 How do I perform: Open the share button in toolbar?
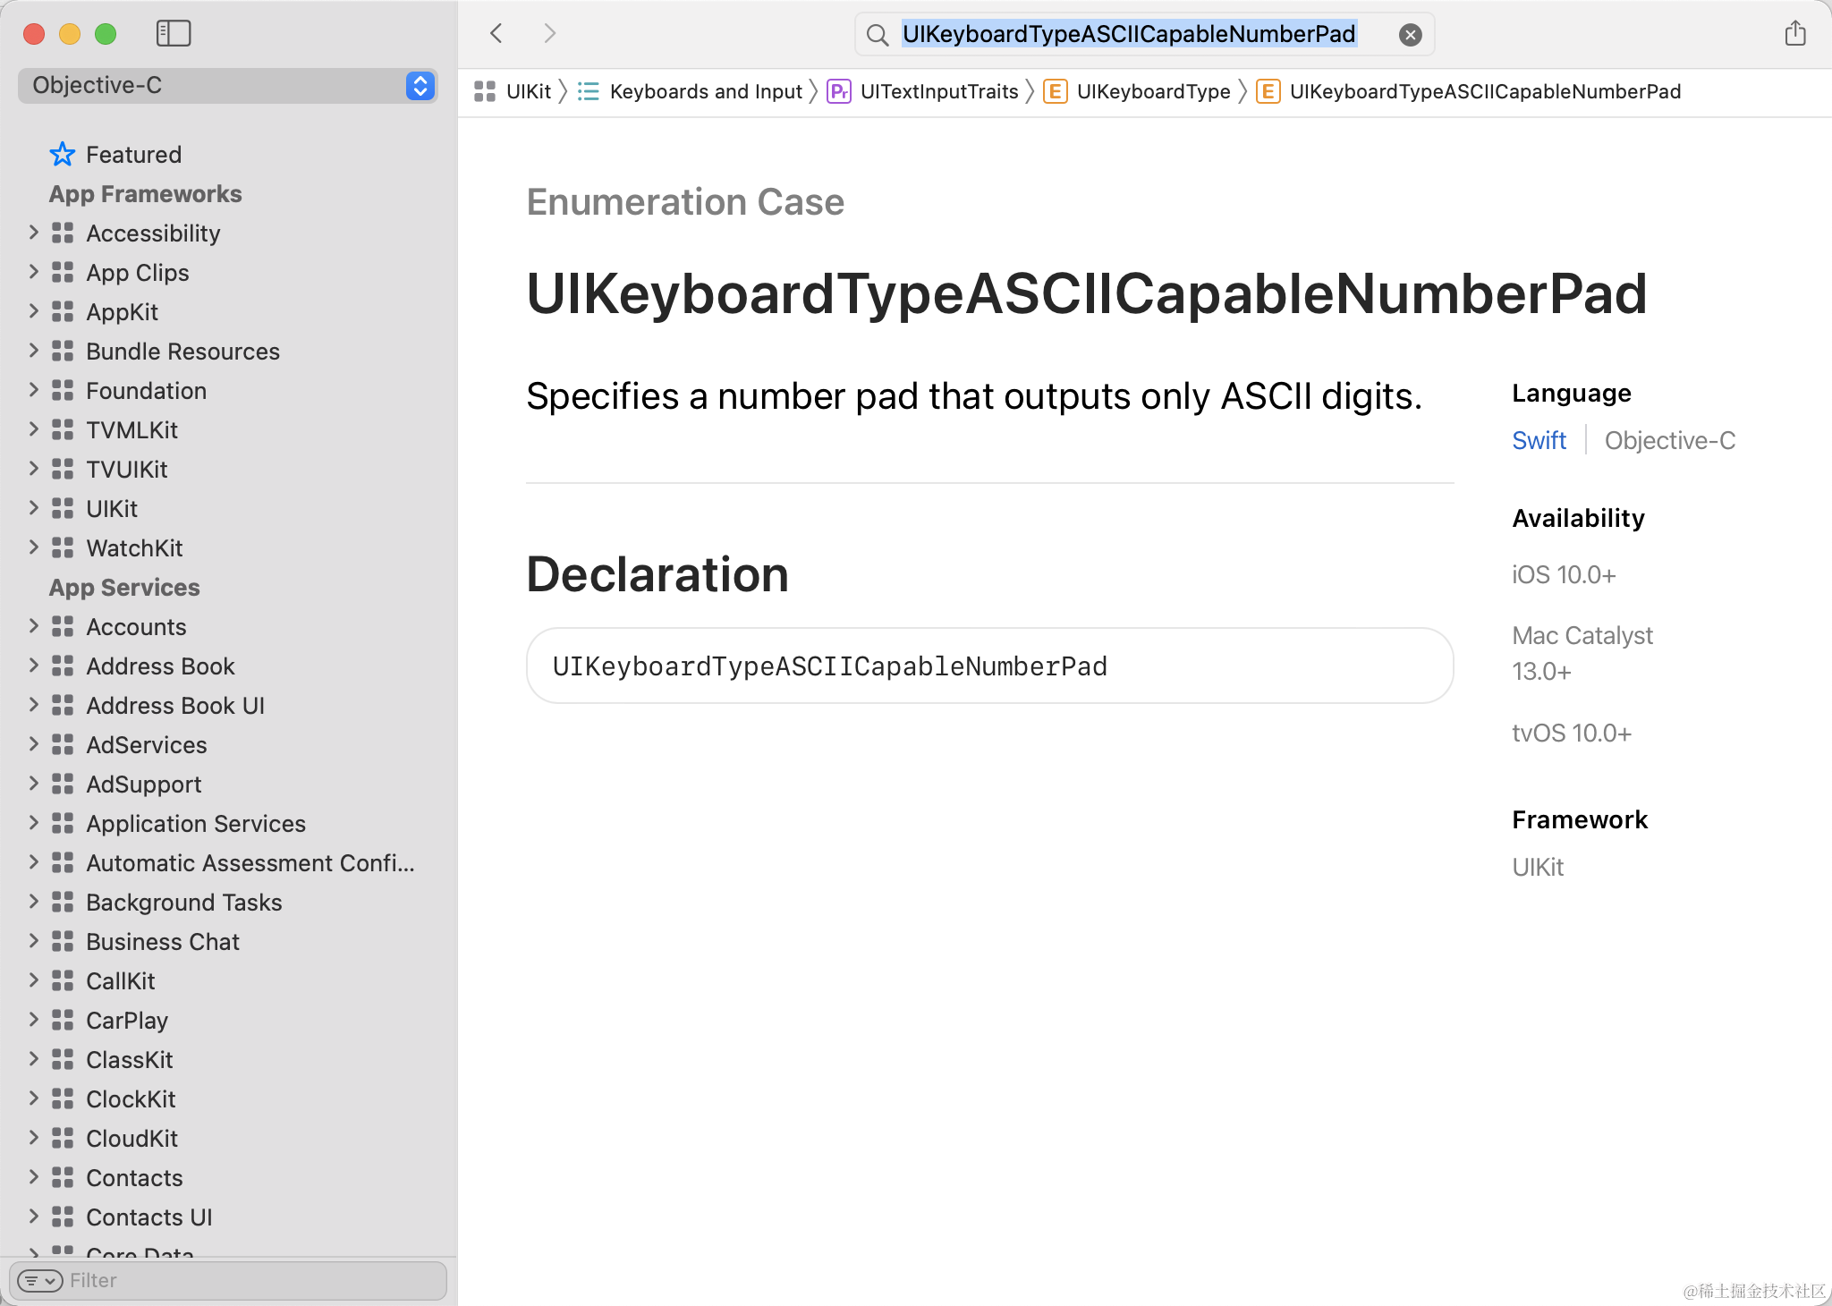pyautogui.click(x=1794, y=34)
